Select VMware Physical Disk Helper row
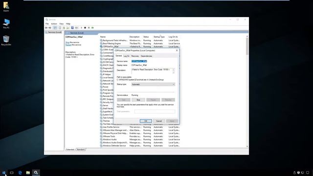 (140, 133)
